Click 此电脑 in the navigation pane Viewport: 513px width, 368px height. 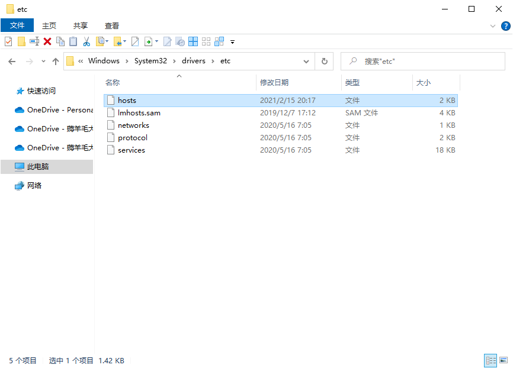coord(38,167)
